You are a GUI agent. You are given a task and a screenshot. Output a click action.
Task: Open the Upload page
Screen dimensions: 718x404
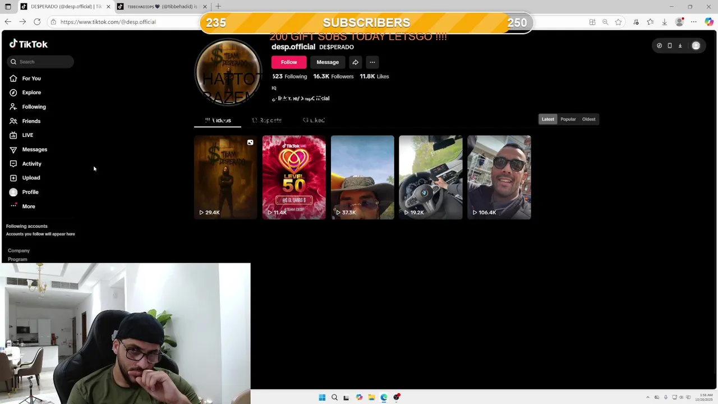coord(31,178)
